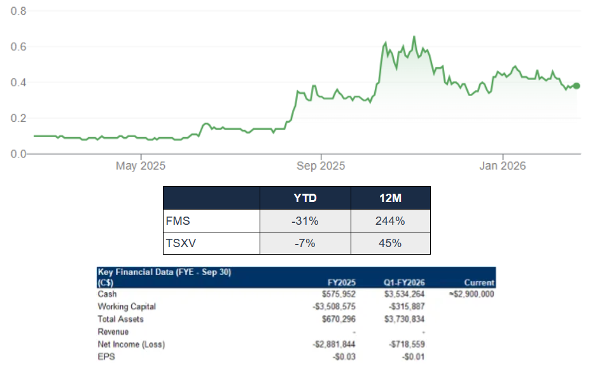
Task: Click the FMS 244% 12M return cell
Action: pos(390,221)
